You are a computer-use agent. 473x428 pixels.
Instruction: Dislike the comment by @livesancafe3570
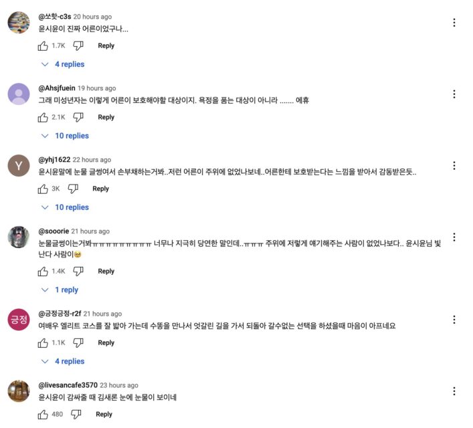pos(76,414)
